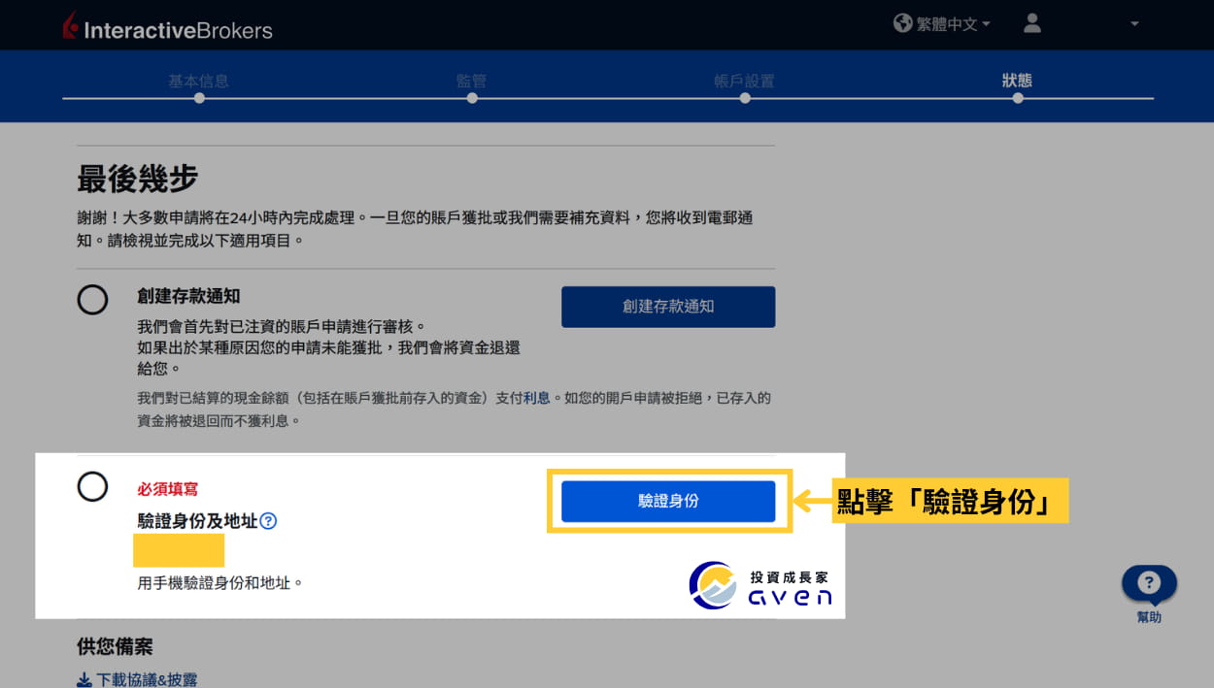Expand the account dropdown arrow
Screen dimensions: 1214x688
coord(1134,24)
